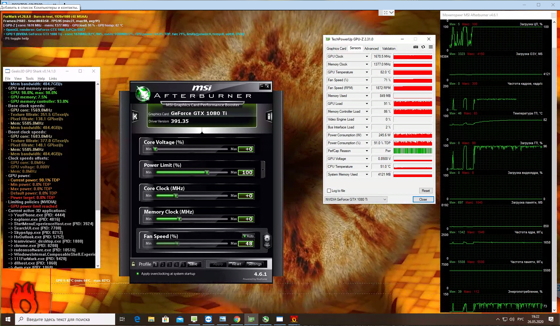Click the Fan Speed slider handle
The image size is (560, 326).
click(x=178, y=243)
